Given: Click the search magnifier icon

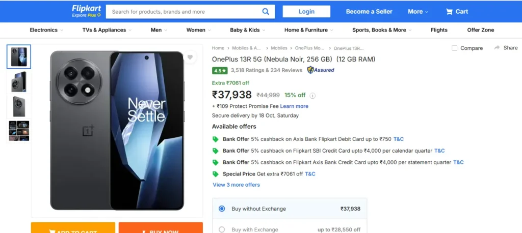Looking at the screenshot, I should (x=266, y=12).
